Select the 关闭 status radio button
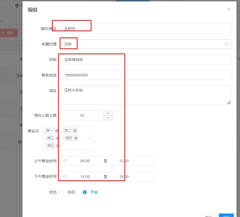The height and width of the screenshot is (217, 240). (x=62, y=192)
